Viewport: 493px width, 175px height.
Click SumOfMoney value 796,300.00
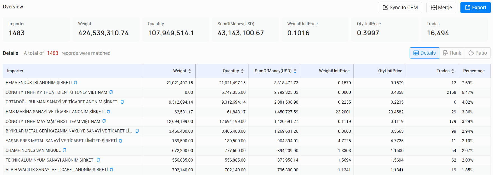tap(288, 170)
